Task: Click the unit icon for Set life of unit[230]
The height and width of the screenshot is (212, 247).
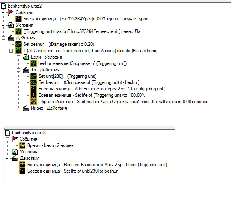Action: [22, 171]
